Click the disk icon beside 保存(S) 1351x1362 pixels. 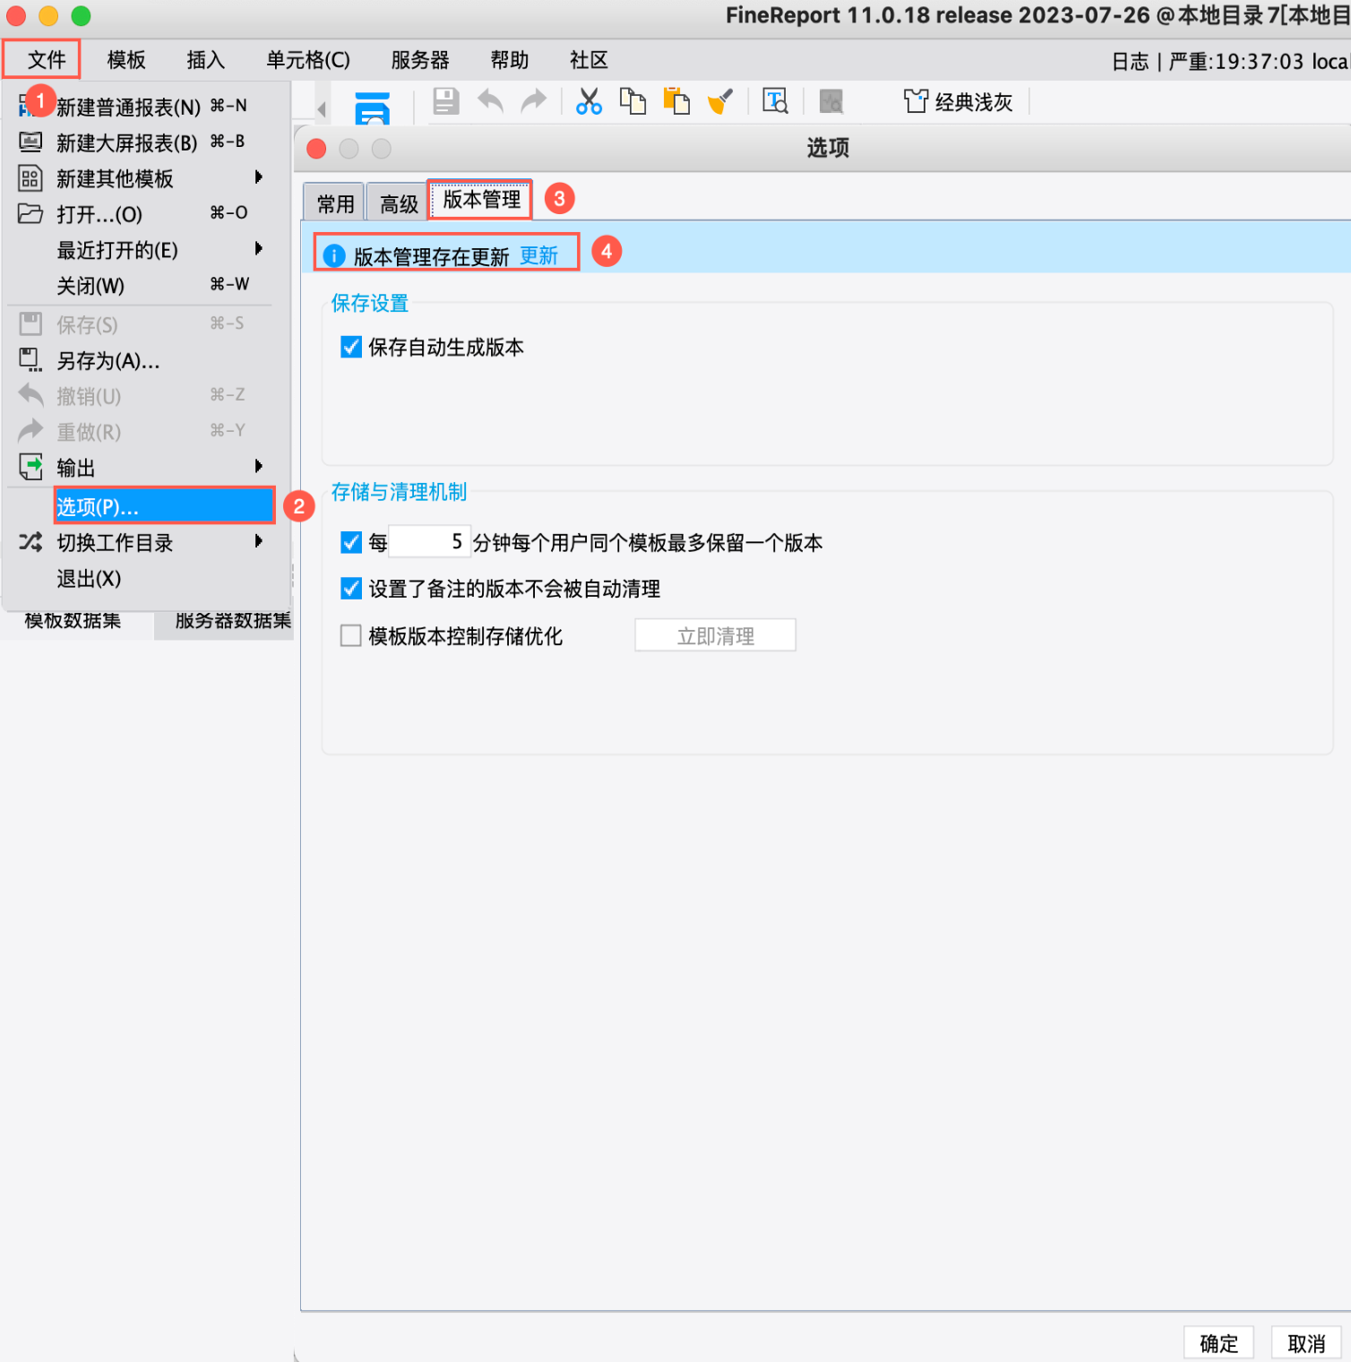(x=30, y=323)
